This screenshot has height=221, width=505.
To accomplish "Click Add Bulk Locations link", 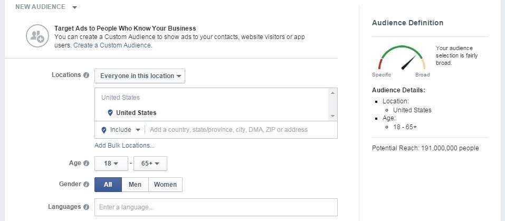I will 125,146.
